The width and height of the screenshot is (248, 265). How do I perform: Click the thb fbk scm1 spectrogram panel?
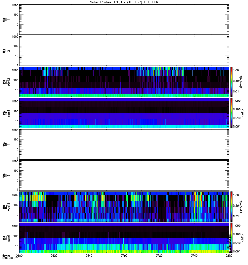pos(124,113)
